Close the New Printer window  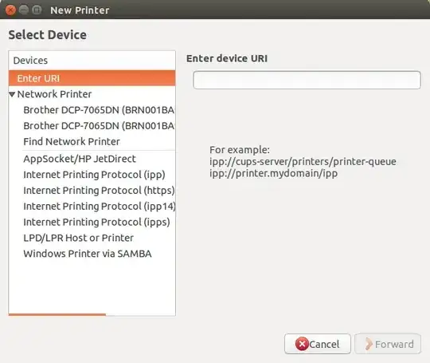(x=10, y=10)
